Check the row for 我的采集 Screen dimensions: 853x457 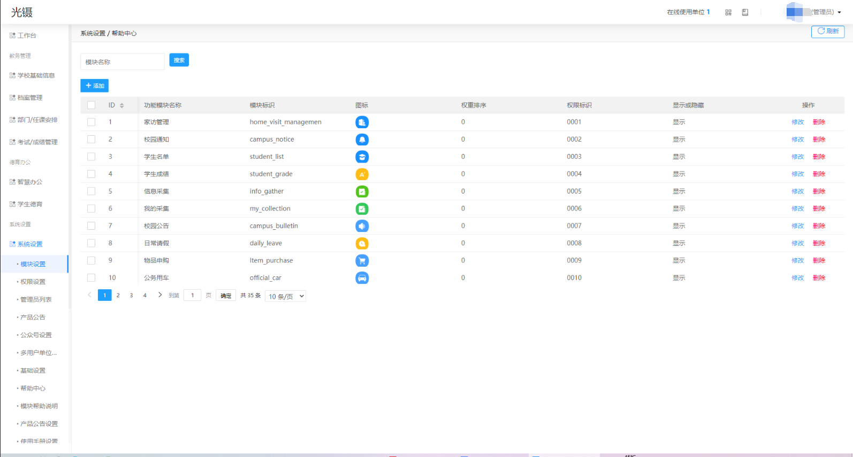(x=92, y=208)
